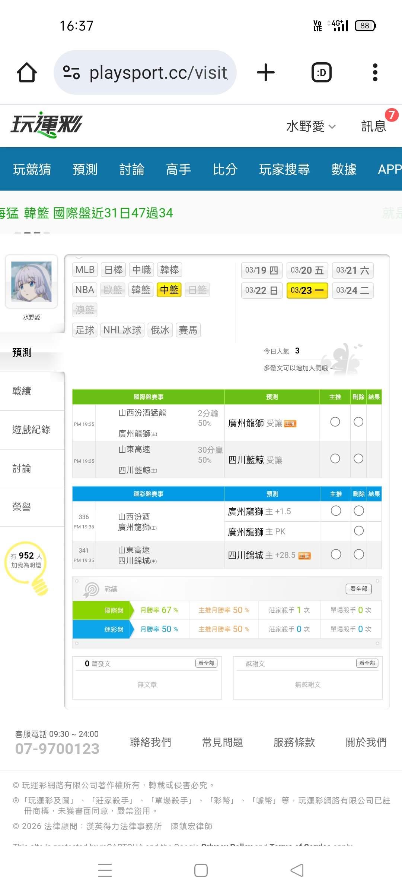Viewport: 402px width, 895px height.
Task: Select 主推 radio for 廣州龍獅 受讓 prediction
Action: [x=335, y=422]
